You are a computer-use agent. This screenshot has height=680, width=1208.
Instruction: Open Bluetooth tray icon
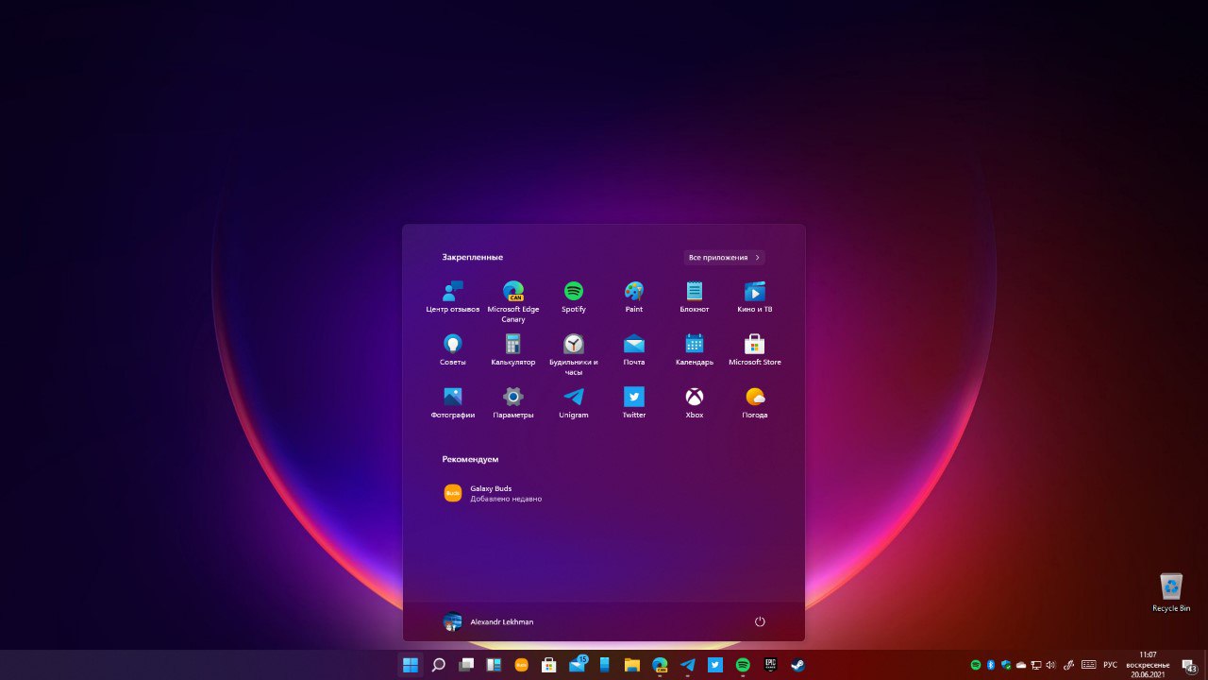(x=991, y=665)
